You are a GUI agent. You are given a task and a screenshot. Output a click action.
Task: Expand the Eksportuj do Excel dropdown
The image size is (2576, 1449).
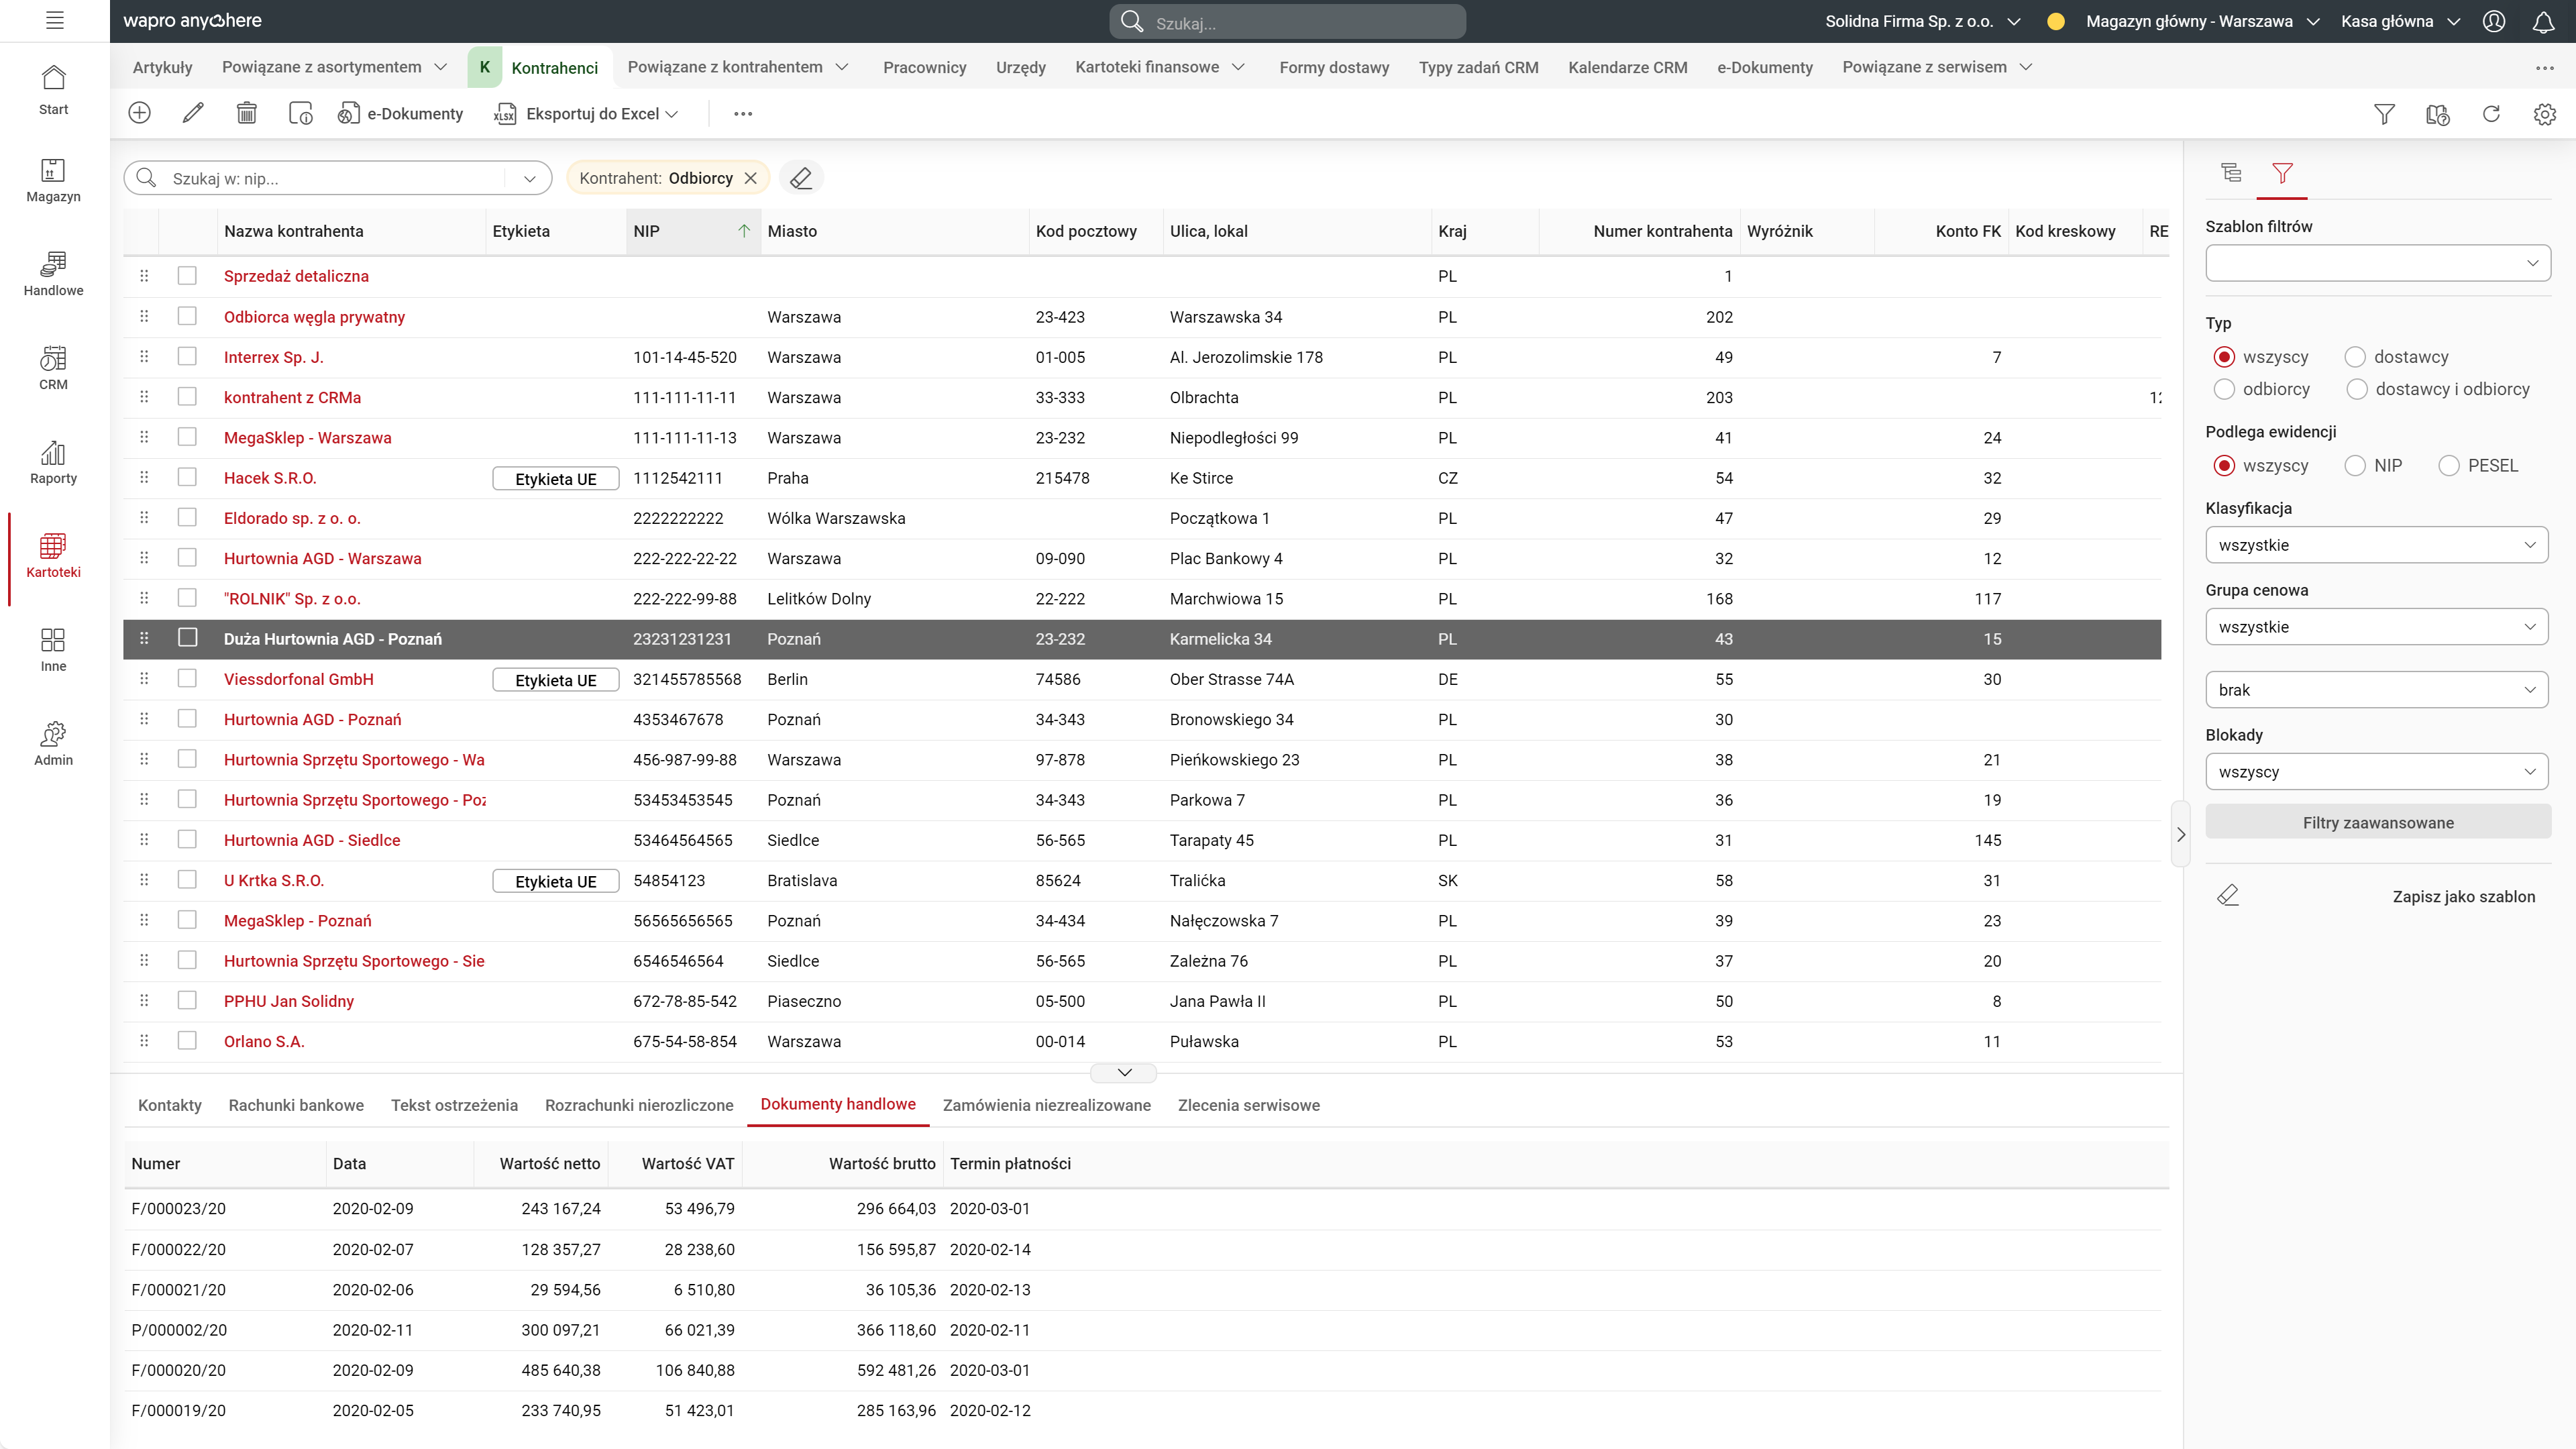(x=672, y=114)
